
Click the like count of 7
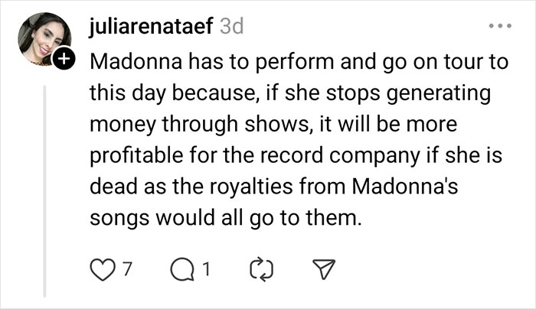[127, 268]
